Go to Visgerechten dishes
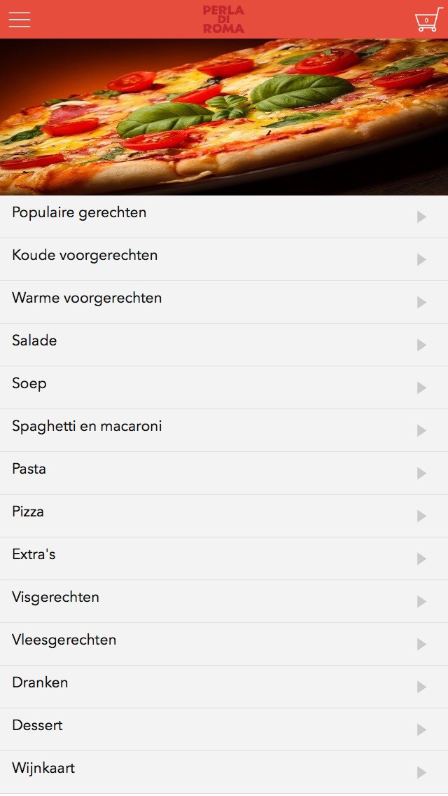 coord(224,601)
